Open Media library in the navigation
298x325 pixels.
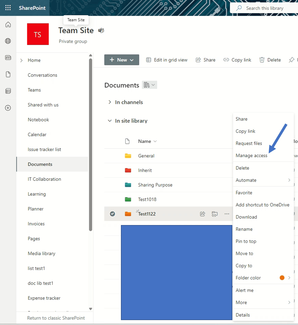coord(41,253)
